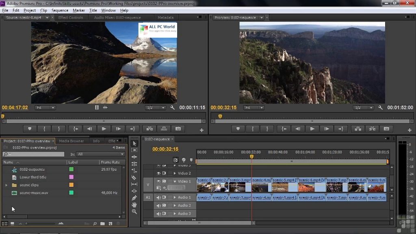Toggle the Video 2 track eye visibility
Viewport: 416px width, 234px height.
pos(159,173)
